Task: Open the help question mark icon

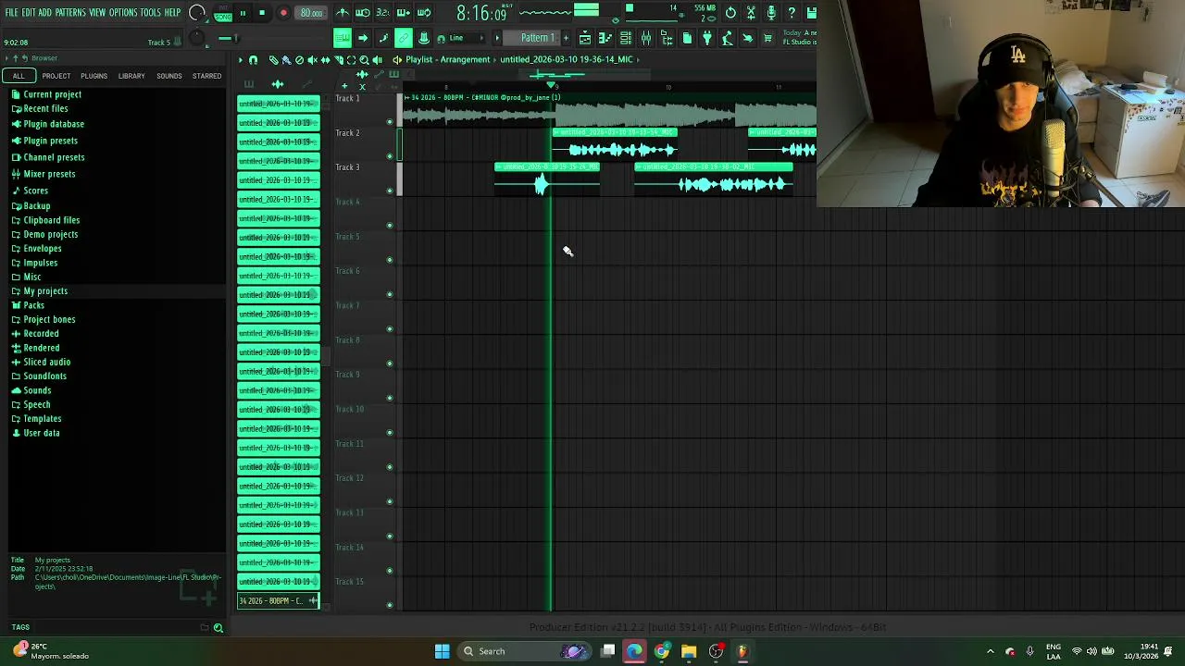Action: coord(792,13)
